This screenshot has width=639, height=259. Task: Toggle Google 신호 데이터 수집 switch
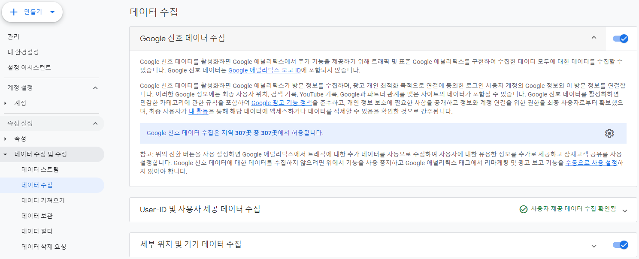tap(621, 39)
